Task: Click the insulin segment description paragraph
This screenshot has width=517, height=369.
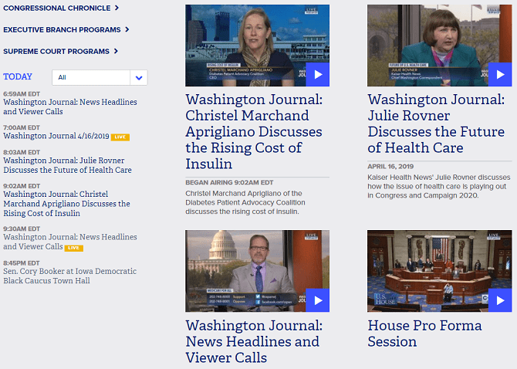Action: (245, 202)
